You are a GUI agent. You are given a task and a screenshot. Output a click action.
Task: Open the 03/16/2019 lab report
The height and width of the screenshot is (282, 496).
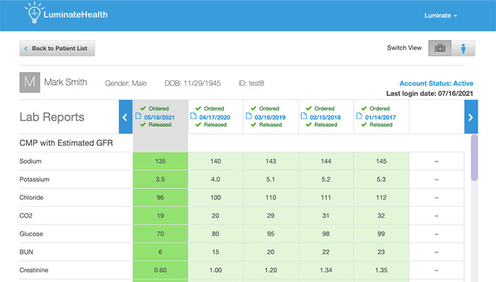pos(270,118)
